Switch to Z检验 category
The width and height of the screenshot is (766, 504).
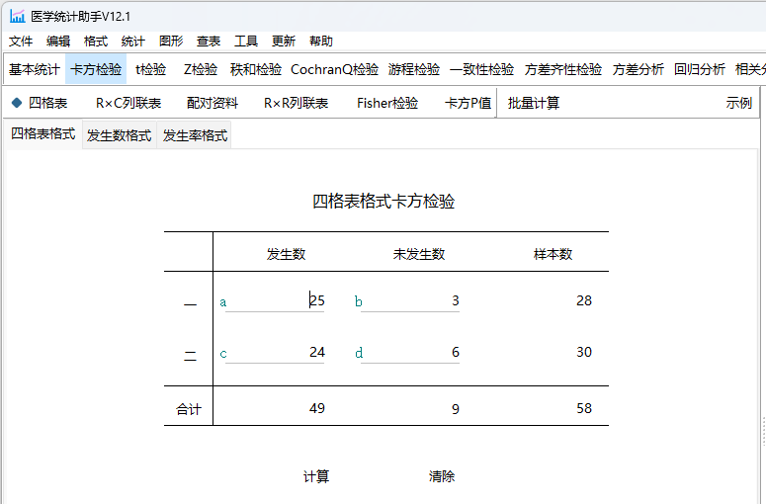pyautogui.click(x=201, y=69)
